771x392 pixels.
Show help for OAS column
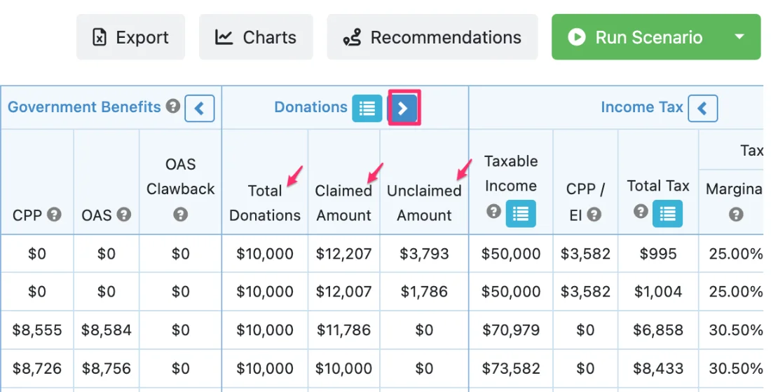point(124,215)
